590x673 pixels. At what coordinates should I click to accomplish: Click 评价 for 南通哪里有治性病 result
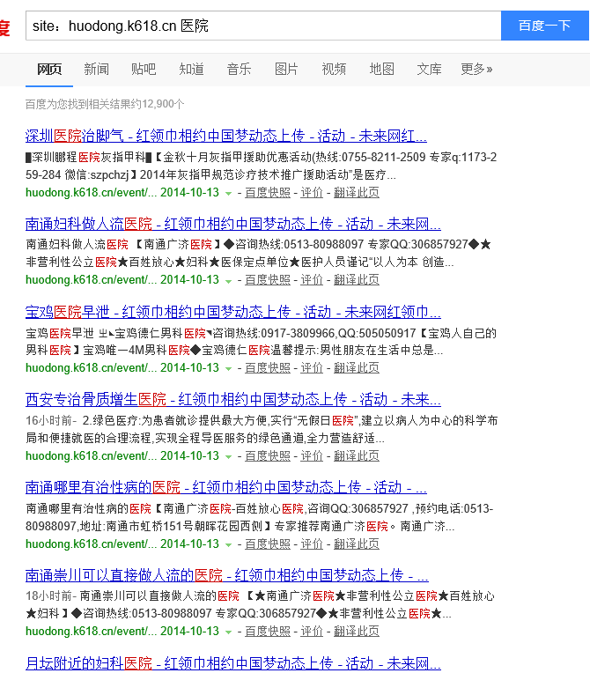(312, 544)
